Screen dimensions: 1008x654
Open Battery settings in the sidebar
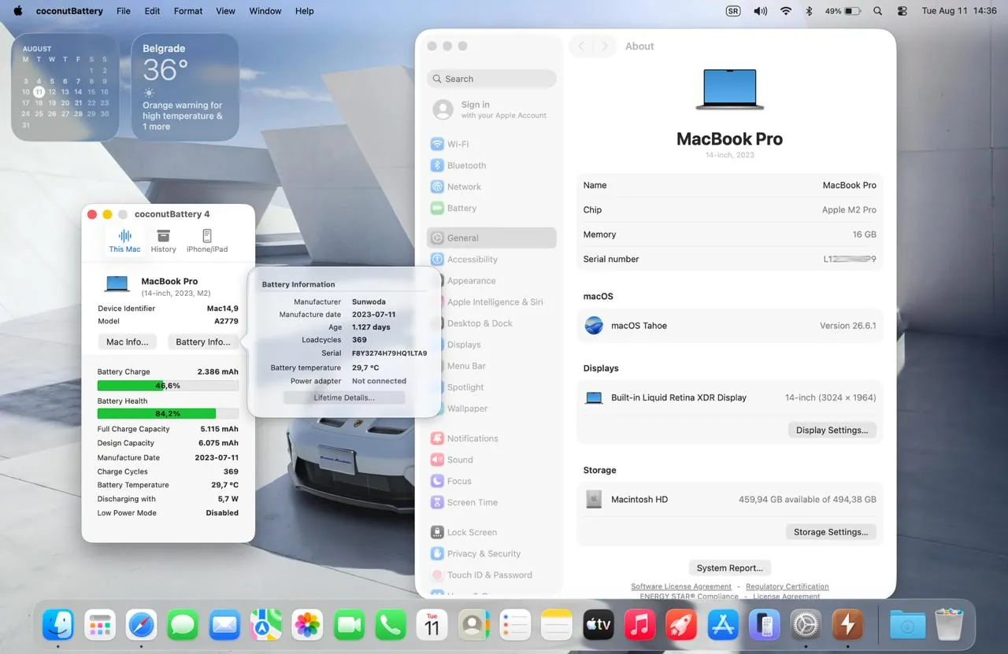pyautogui.click(x=491, y=209)
